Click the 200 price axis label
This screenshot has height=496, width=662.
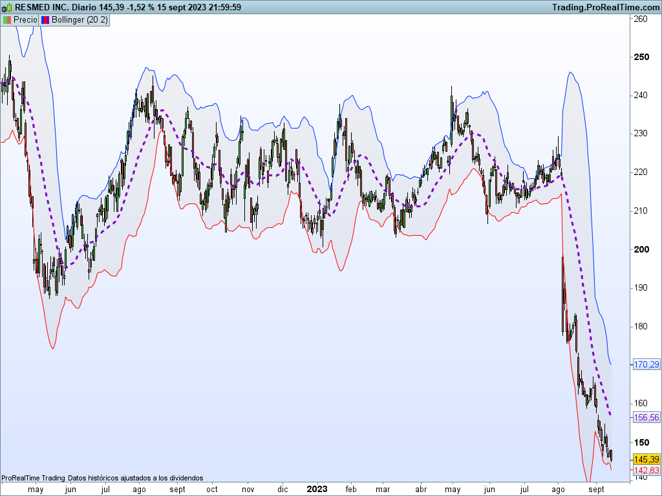coord(642,249)
